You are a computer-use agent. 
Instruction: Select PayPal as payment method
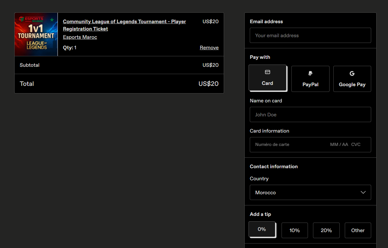pos(310,79)
